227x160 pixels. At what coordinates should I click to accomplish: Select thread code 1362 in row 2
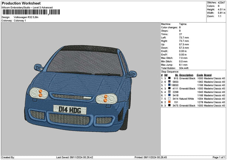pyautogui.click(x=200, y=82)
